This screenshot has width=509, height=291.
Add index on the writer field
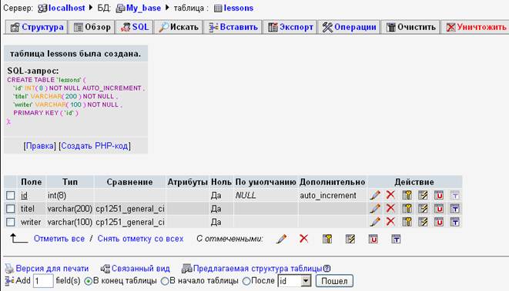pos(423,222)
